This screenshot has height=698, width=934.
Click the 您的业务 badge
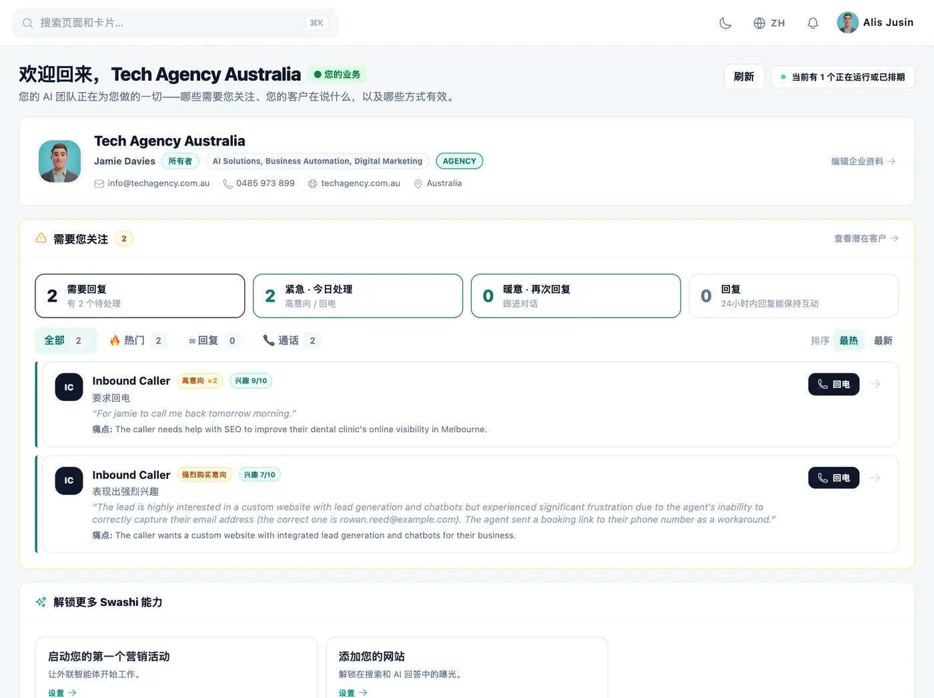point(338,75)
